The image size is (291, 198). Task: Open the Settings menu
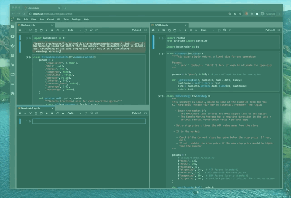click(x=76, y=20)
